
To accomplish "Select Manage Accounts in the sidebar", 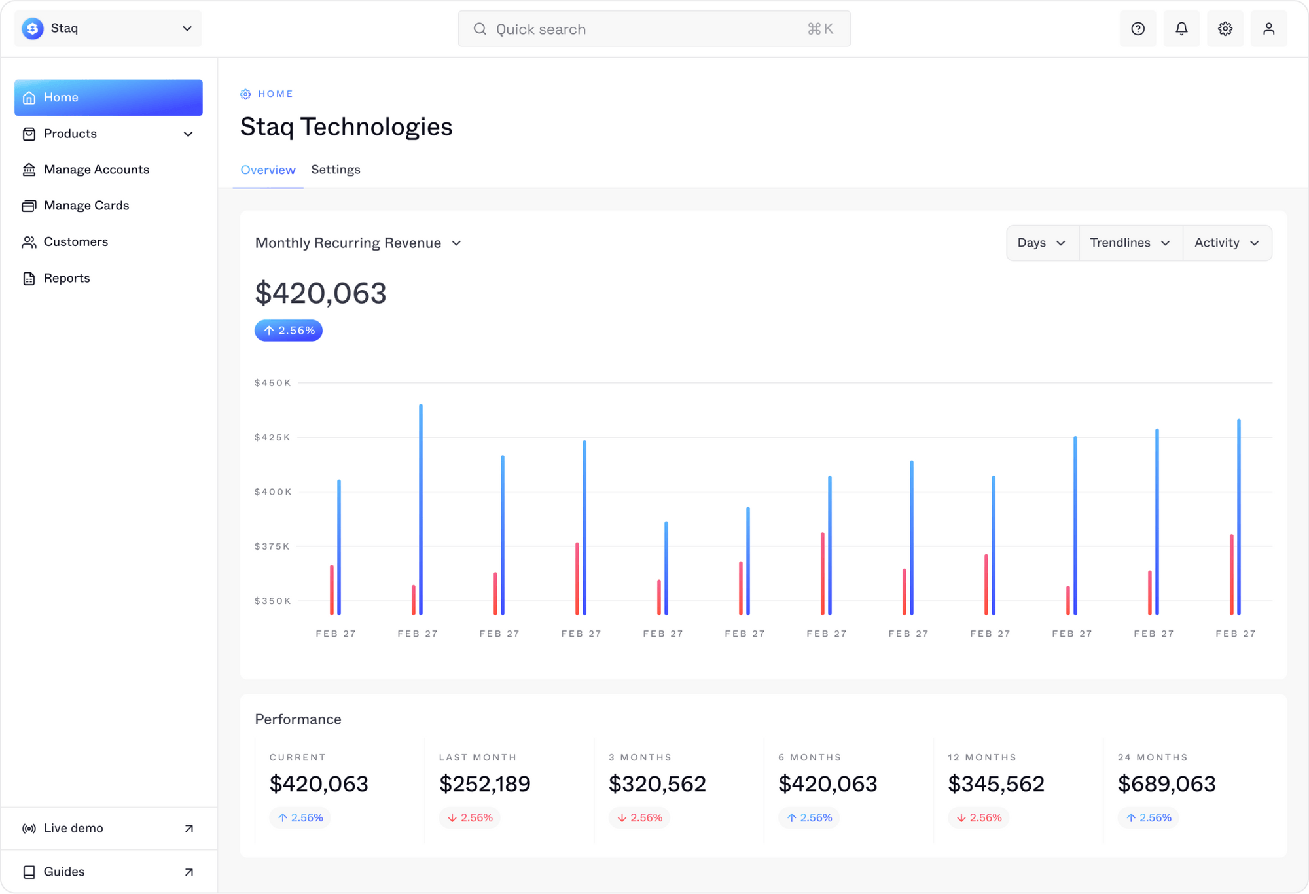I will tap(108, 170).
